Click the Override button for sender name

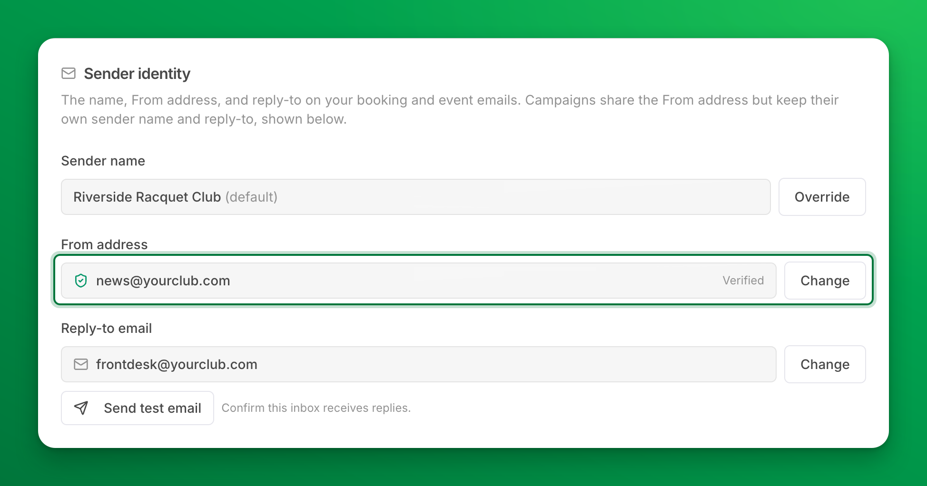[822, 197]
